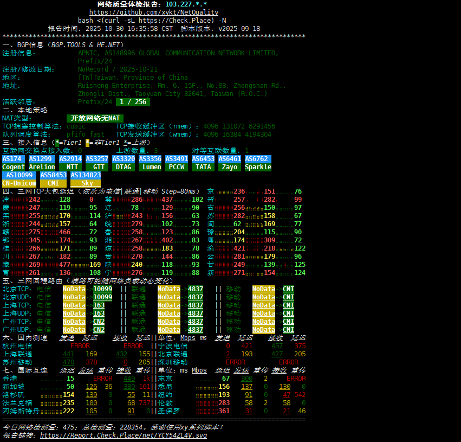This screenshot has width=461, height=442.
Task: Click the AS3491 PCCW badge
Action: click(177, 163)
